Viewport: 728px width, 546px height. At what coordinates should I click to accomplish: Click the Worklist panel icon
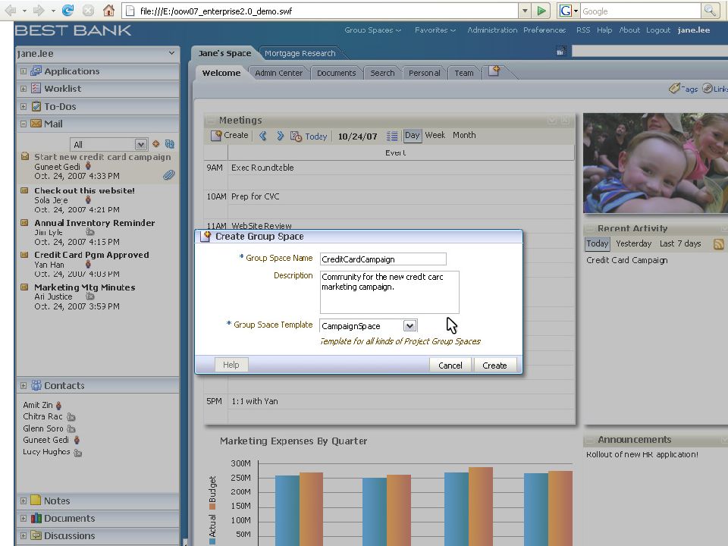click(x=36, y=88)
